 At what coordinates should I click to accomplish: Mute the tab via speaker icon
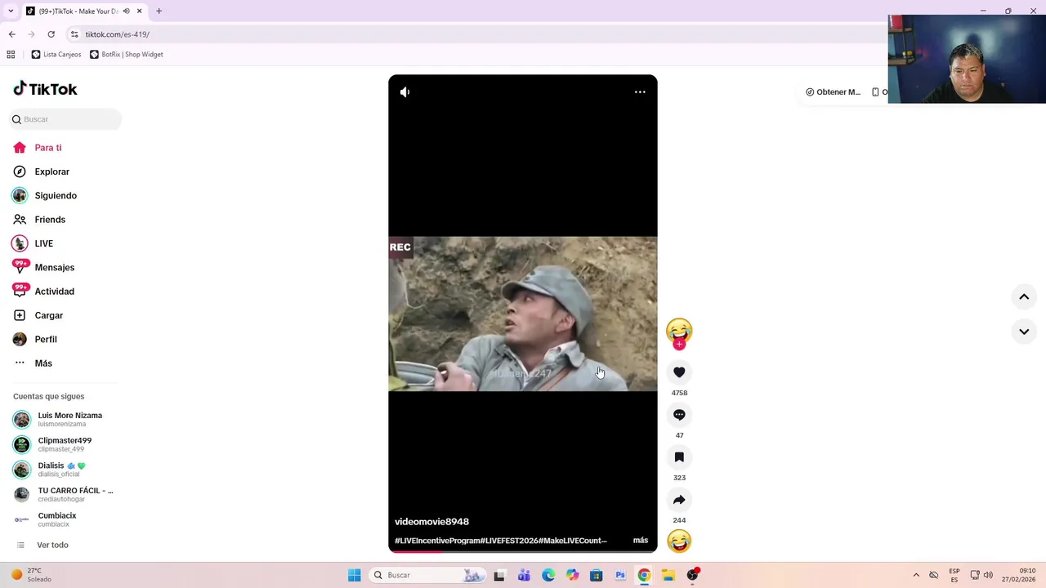click(x=126, y=11)
